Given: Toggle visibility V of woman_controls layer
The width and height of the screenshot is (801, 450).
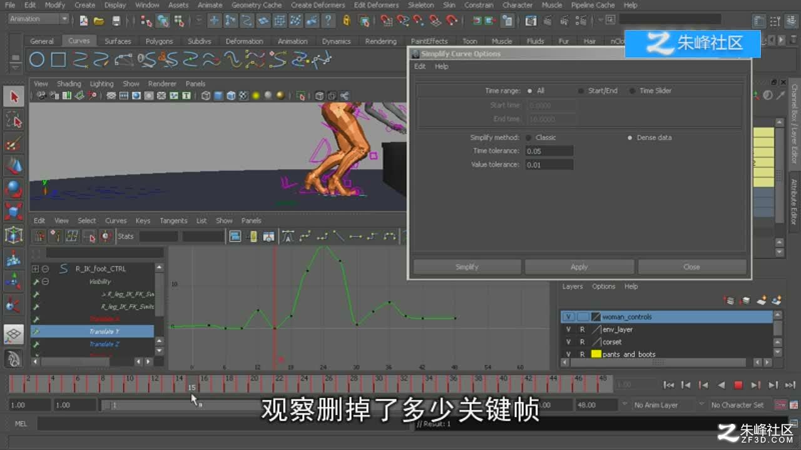Looking at the screenshot, I should 568,317.
